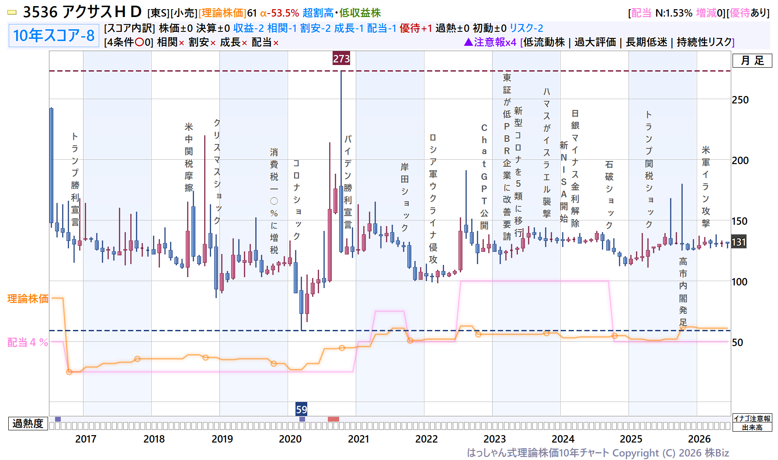The width and height of the screenshot is (778, 460).
Task: Click the 米中関税摩擦 event label
Action: [189, 158]
